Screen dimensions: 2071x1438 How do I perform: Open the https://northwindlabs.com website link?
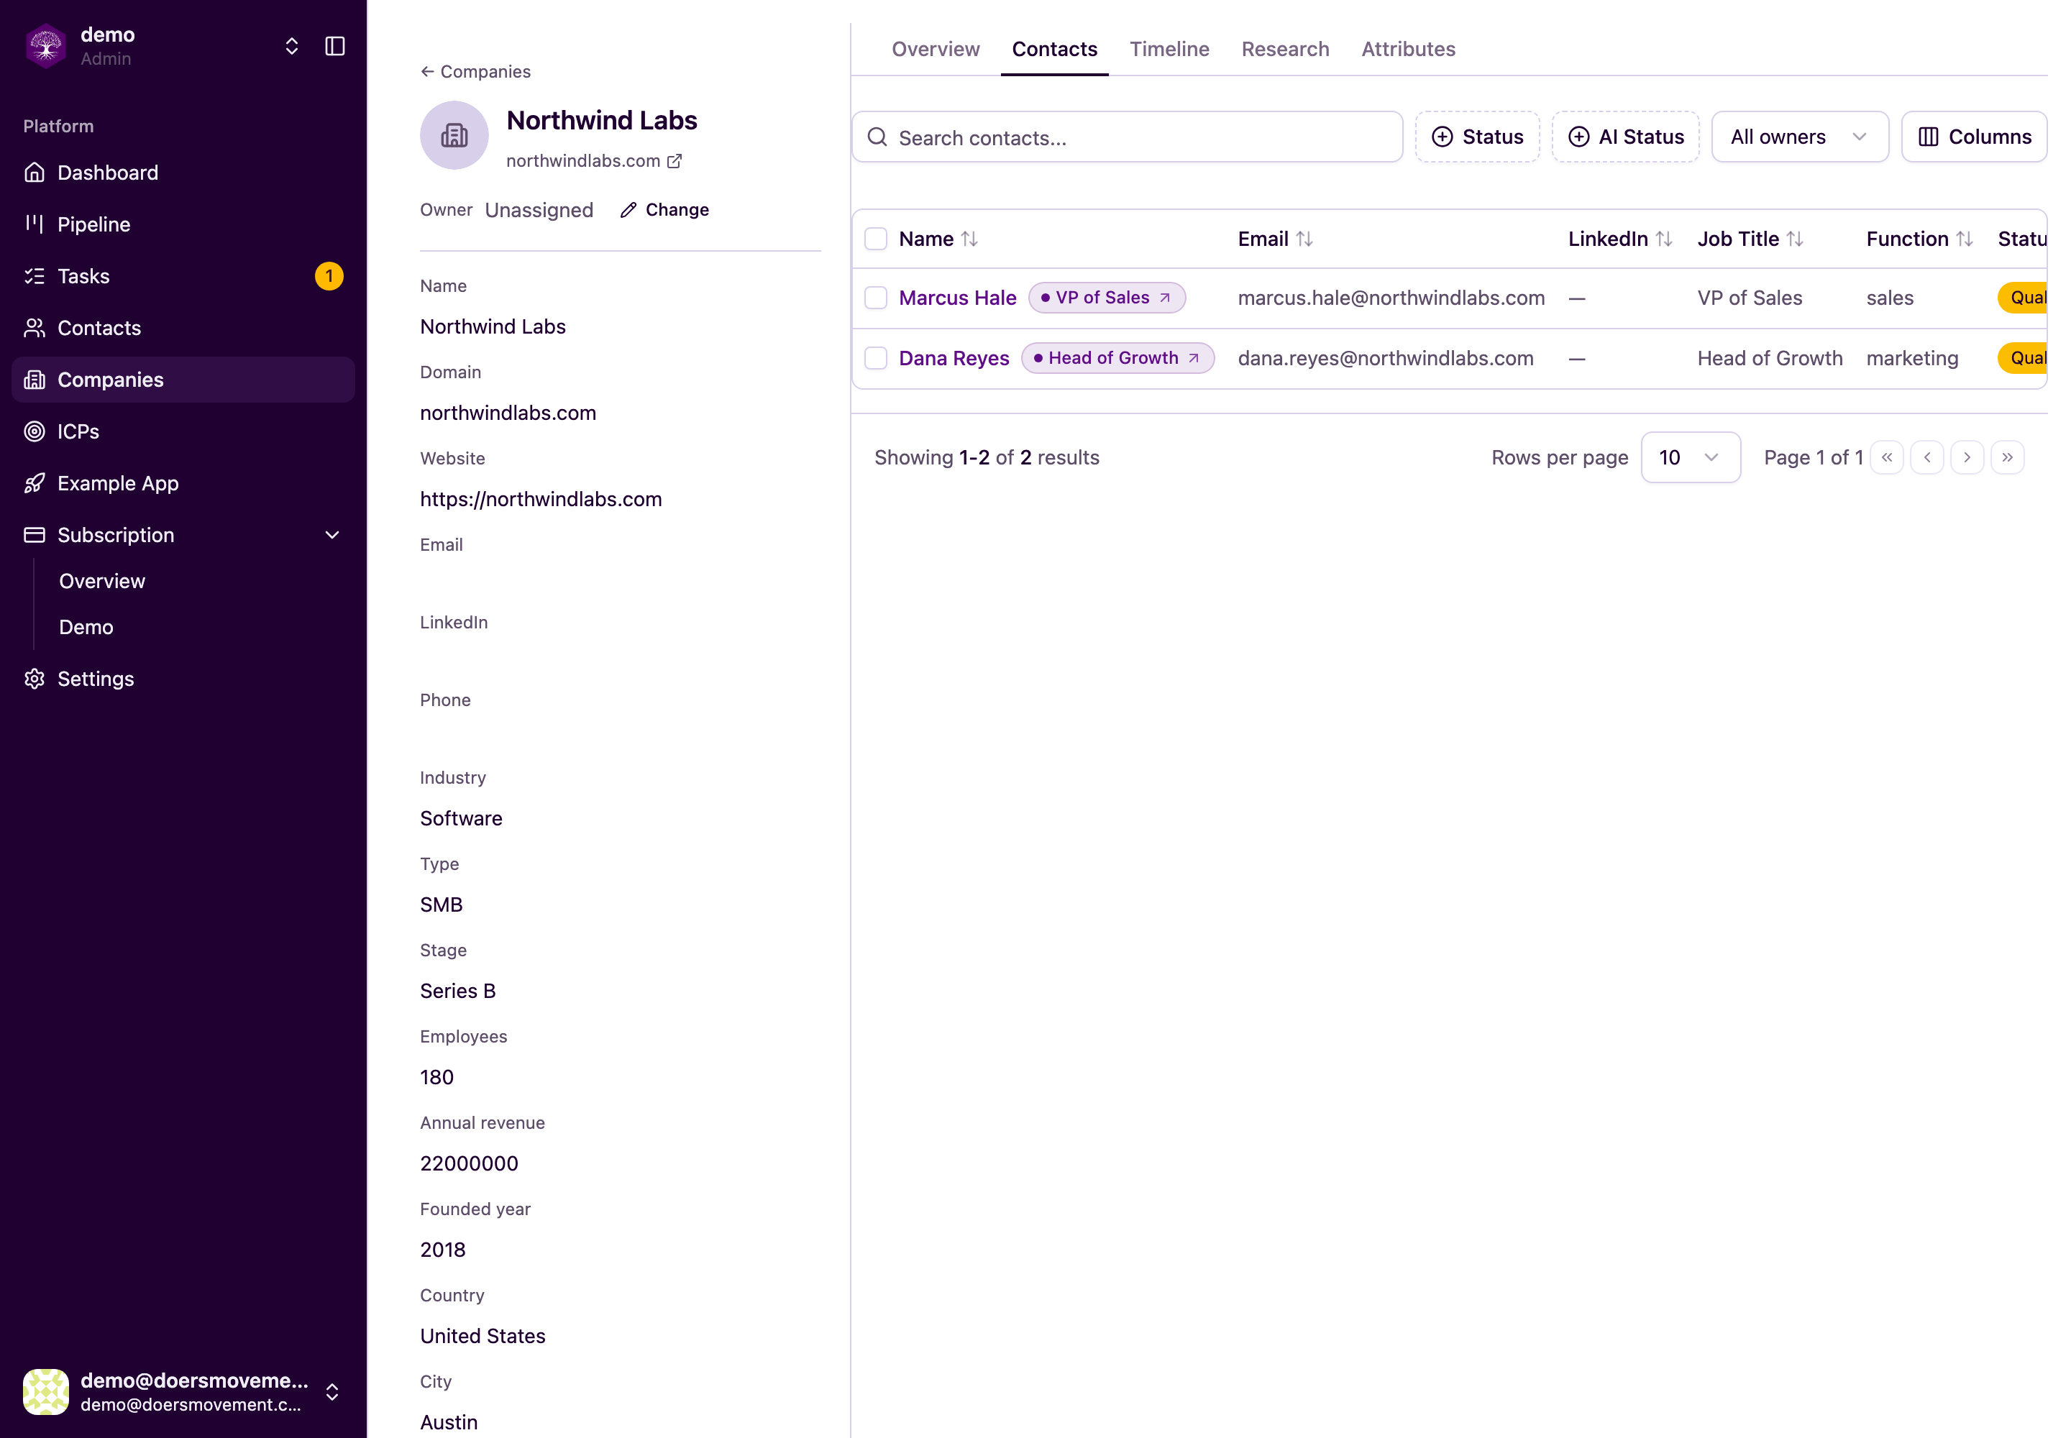541,499
